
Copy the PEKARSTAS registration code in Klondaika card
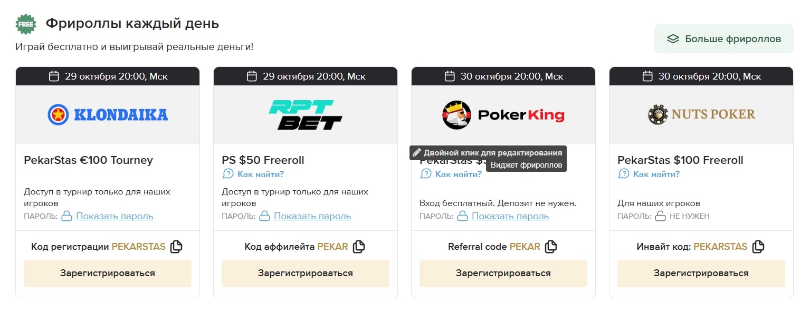[176, 247]
